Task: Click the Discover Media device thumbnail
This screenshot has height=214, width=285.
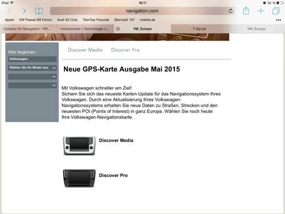Action: [x=79, y=146]
